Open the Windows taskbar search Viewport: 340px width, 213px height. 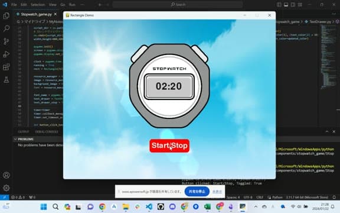(x=55, y=206)
